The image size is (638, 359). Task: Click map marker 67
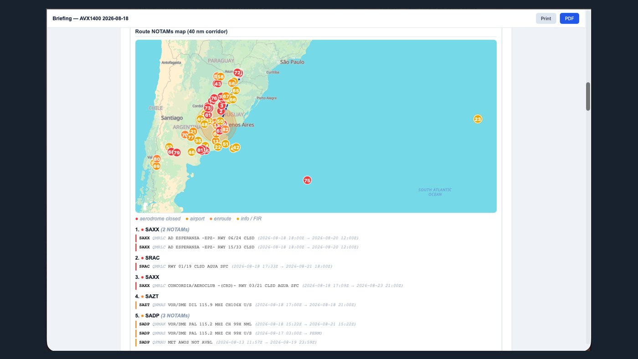click(226, 97)
